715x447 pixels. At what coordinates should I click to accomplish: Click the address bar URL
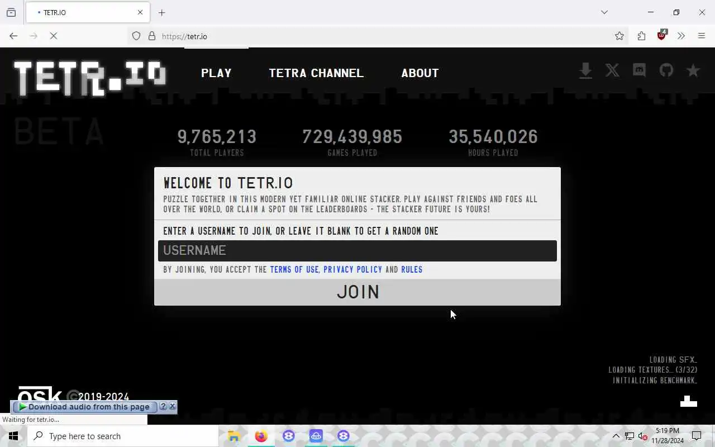pos(184,36)
